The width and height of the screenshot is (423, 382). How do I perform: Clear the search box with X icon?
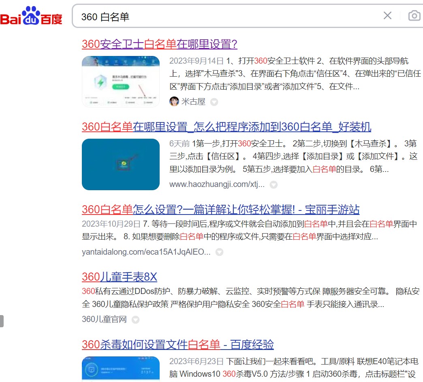coord(387,16)
